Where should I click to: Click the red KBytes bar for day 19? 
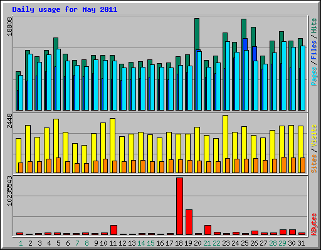coord(189,222)
